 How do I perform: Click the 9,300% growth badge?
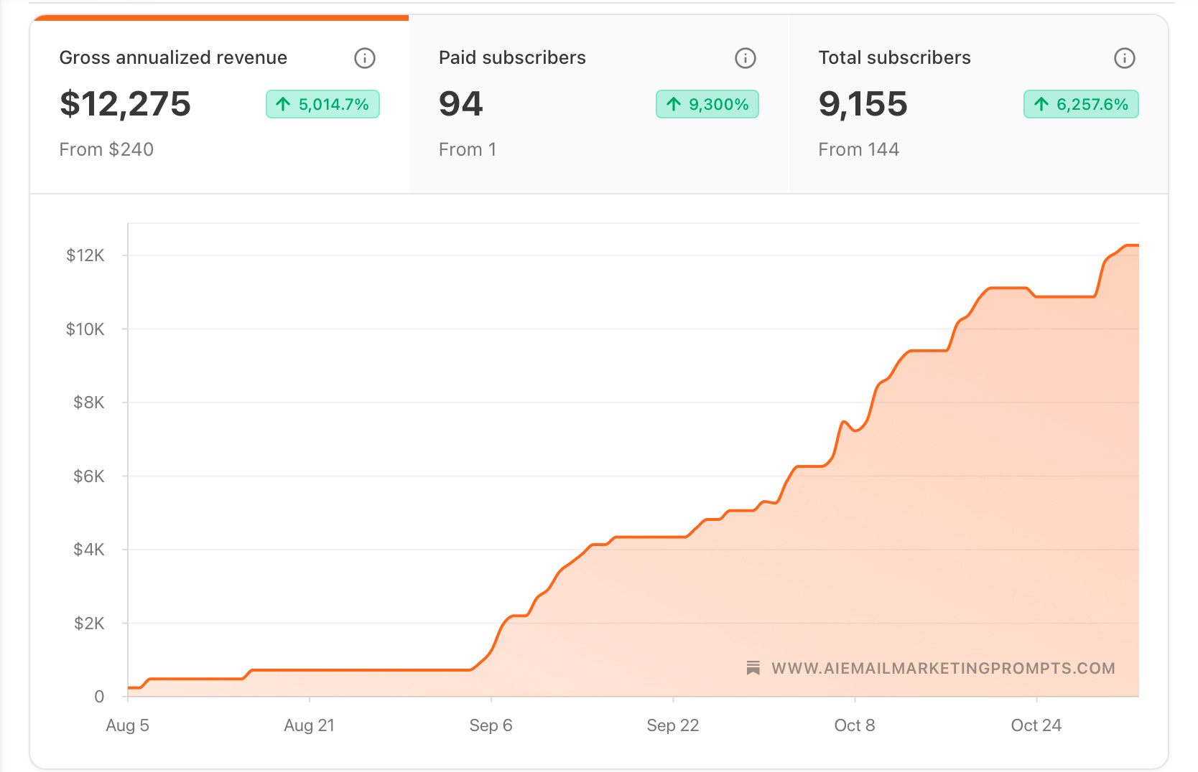click(x=707, y=104)
